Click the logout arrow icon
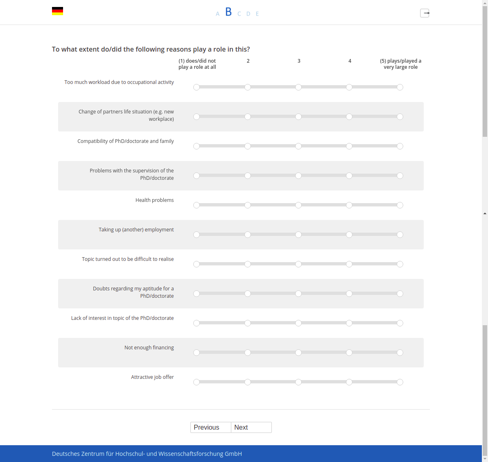Image resolution: width=488 pixels, height=462 pixels. pyautogui.click(x=425, y=13)
